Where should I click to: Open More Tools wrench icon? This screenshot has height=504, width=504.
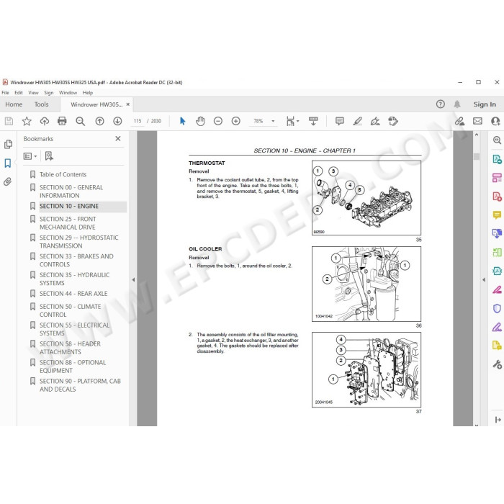(497, 364)
